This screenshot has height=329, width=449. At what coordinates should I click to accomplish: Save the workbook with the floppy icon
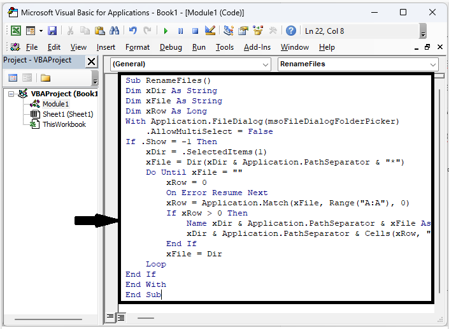tap(52, 31)
